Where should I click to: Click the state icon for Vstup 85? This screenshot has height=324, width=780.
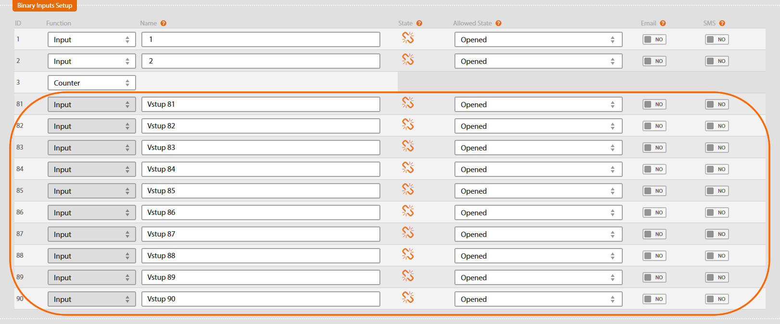click(408, 189)
